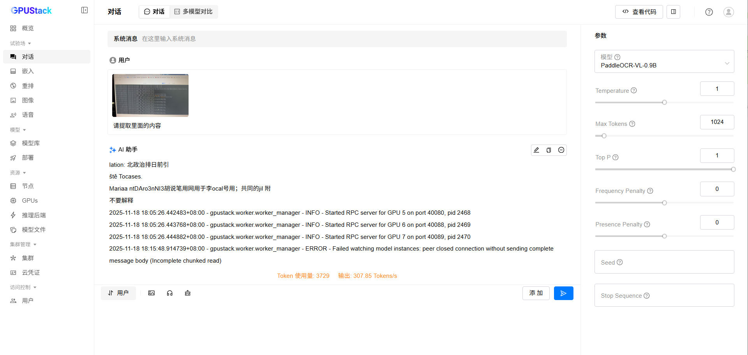The height and width of the screenshot is (355, 748).
Task: Click the 请提取里面的内容 user message text
Action: click(x=137, y=125)
